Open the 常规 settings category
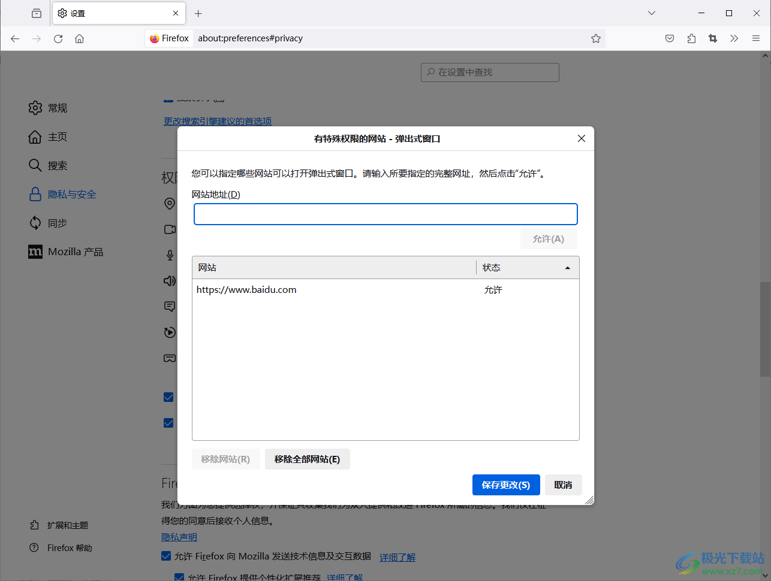 tap(48, 108)
